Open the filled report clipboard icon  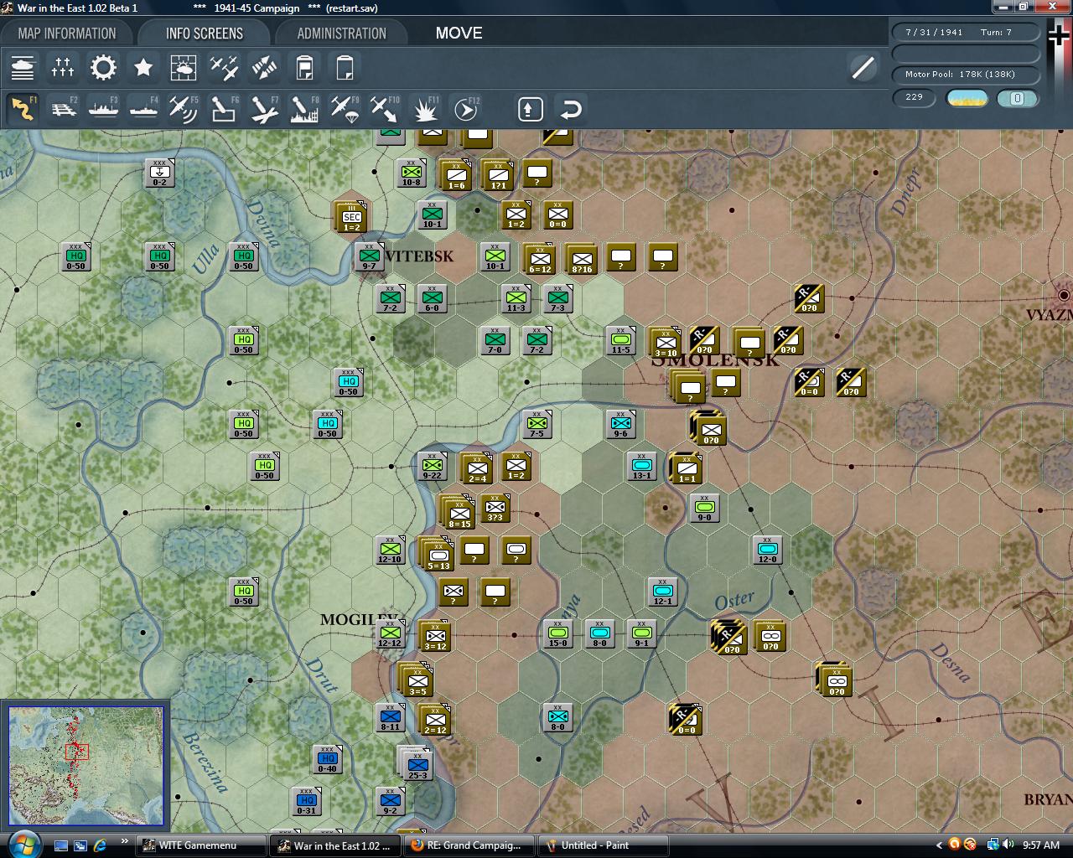pyautogui.click(x=304, y=67)
